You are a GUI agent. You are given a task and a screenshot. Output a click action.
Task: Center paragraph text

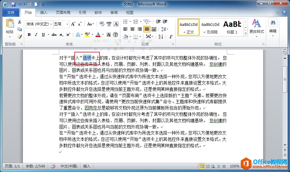[132, 29]
